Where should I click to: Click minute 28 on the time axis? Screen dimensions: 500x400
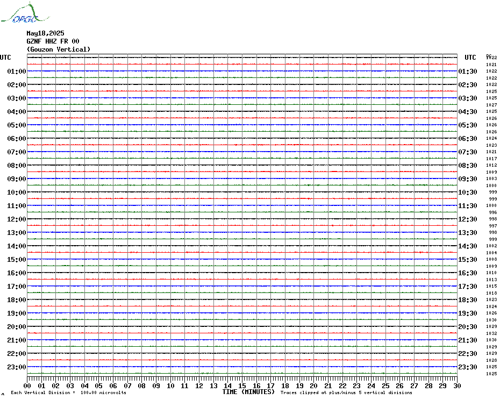click(x=428, y=385)
